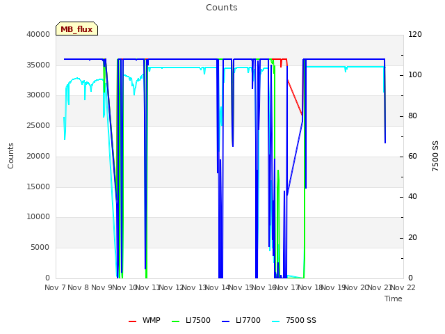This screenshot has width=445, height=334.
Task: Click the 40 right axis tick label
Action: 412,196
